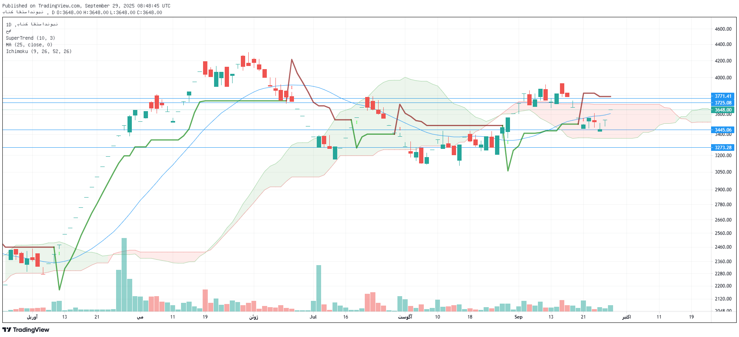The image size is (739, 337).
Task: Click the 3050.00 tick on price scale
Action: [723, 172]
